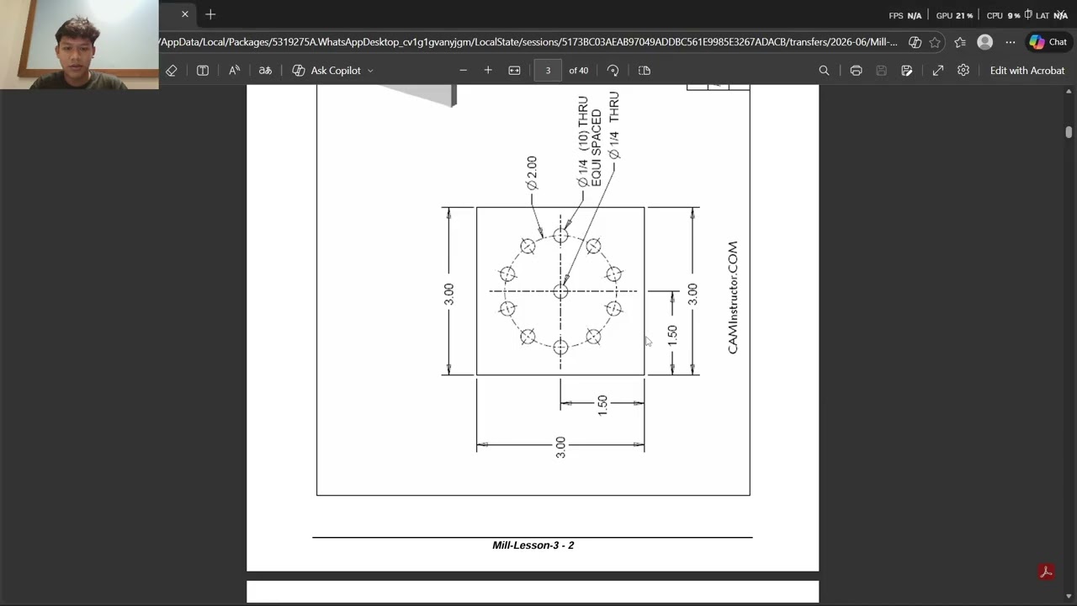Click the vertical scrollbar thumb
Viewport: 1077px width, 606px height.
tap(1069, 132)
